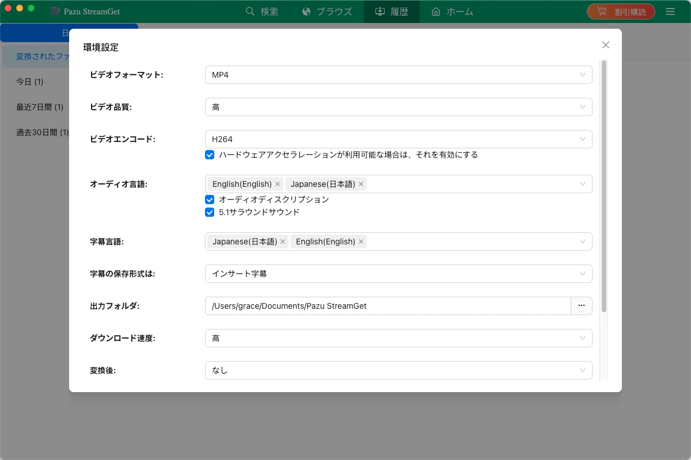Switch to the ブラウズ tab
691x460 pixels.
(x=326, y=11)
